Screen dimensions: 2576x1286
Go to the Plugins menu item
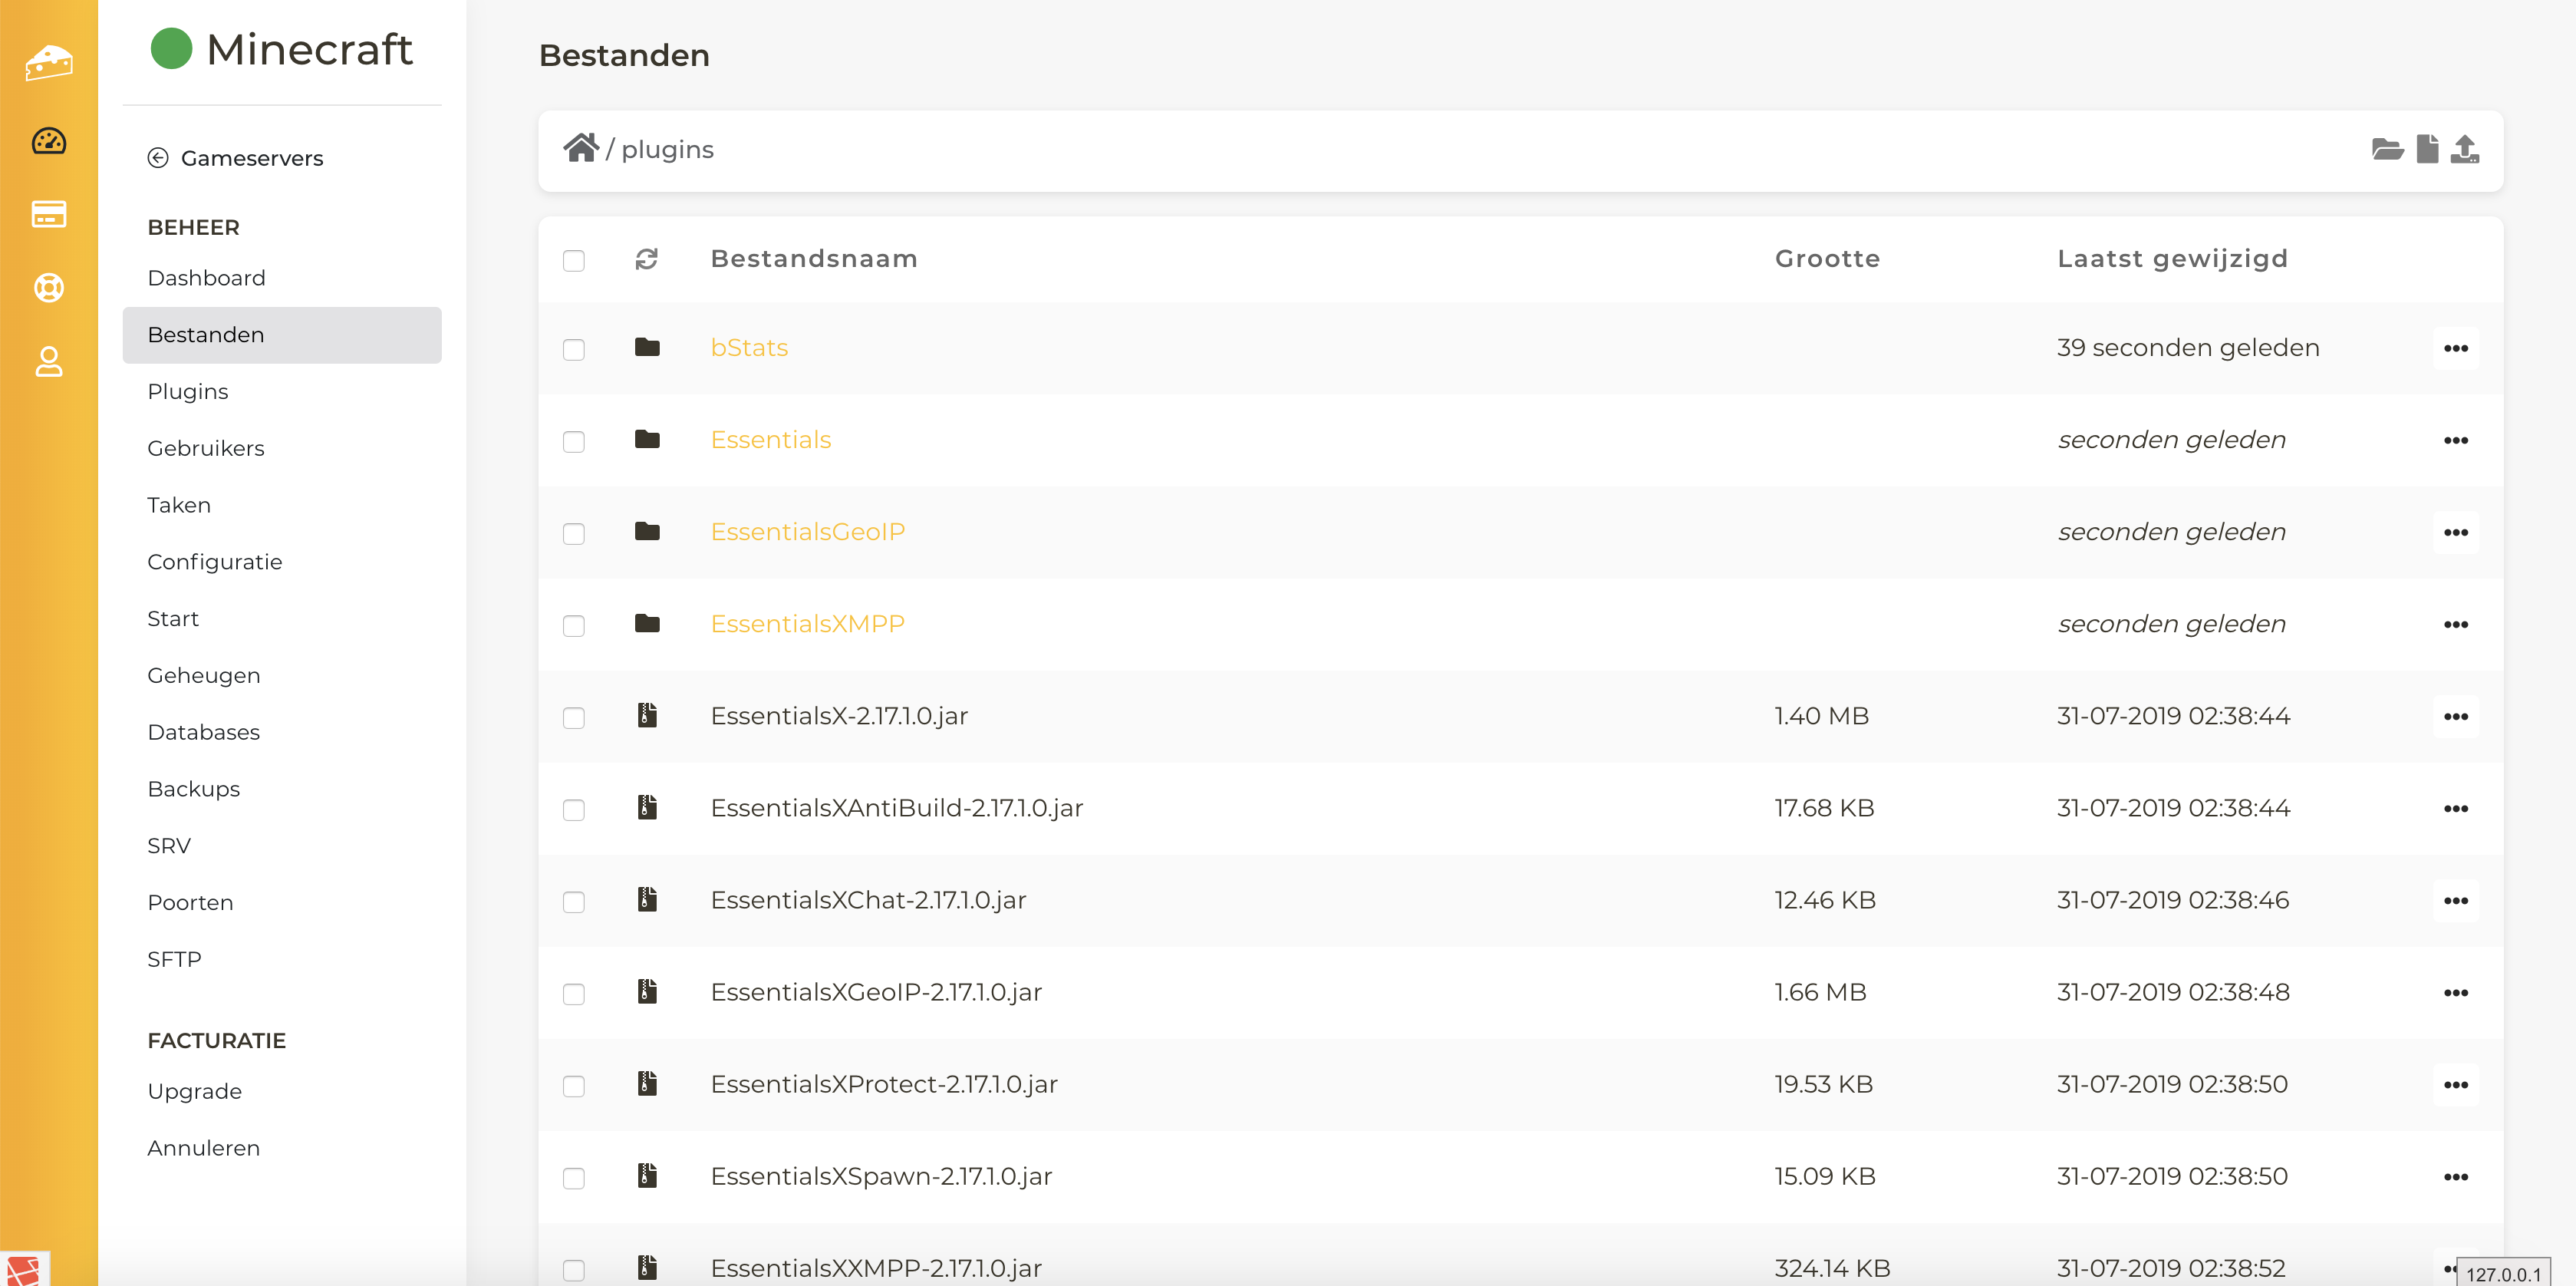coord(188,391)
